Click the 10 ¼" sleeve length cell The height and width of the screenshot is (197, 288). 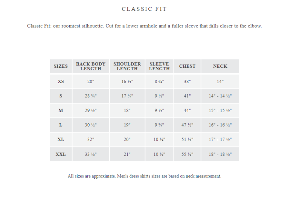(x=159, y=139)
